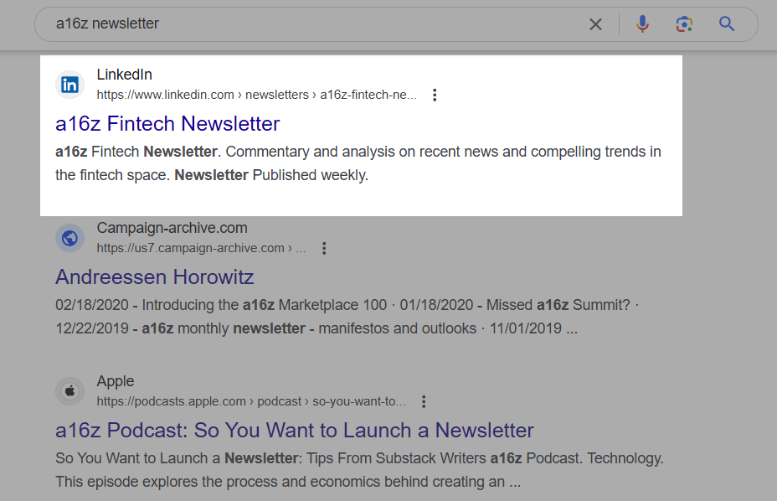The width and height of the screenshot is (777, 501).
Task: Open Google Lens image search icon
Action: (x=684, y=23)
